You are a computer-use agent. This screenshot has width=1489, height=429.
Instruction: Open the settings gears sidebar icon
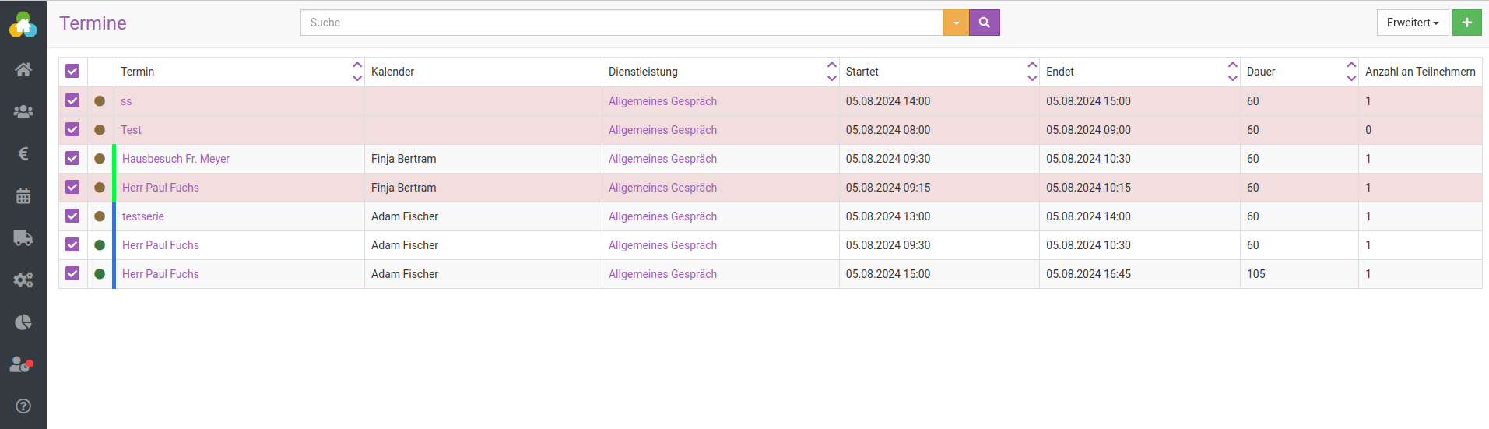point(23,280)
